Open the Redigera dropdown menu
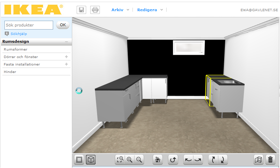This screenshot has width=280, height=168. click(x=150, y=10)
